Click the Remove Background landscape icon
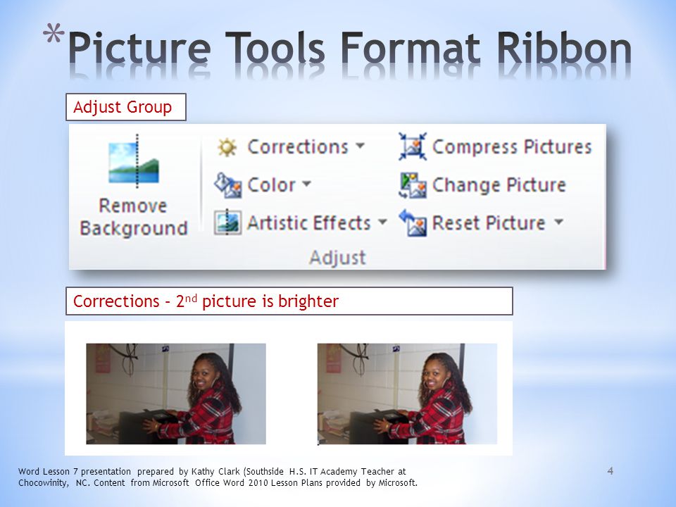676x507 pixels. [134, 161]
